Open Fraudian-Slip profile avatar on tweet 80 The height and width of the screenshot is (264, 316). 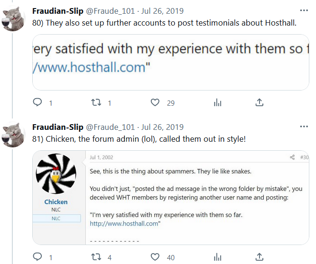tap(13, 19)
